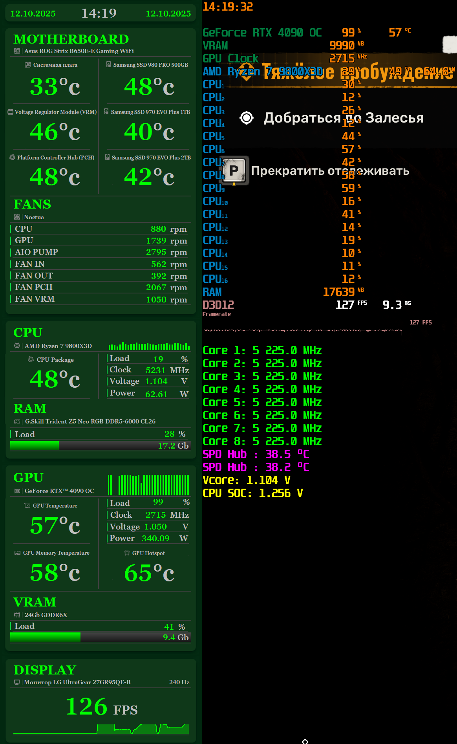The image size is (457, 744).
Task: Click the overlay Framerate graph line
Action: 302,331
